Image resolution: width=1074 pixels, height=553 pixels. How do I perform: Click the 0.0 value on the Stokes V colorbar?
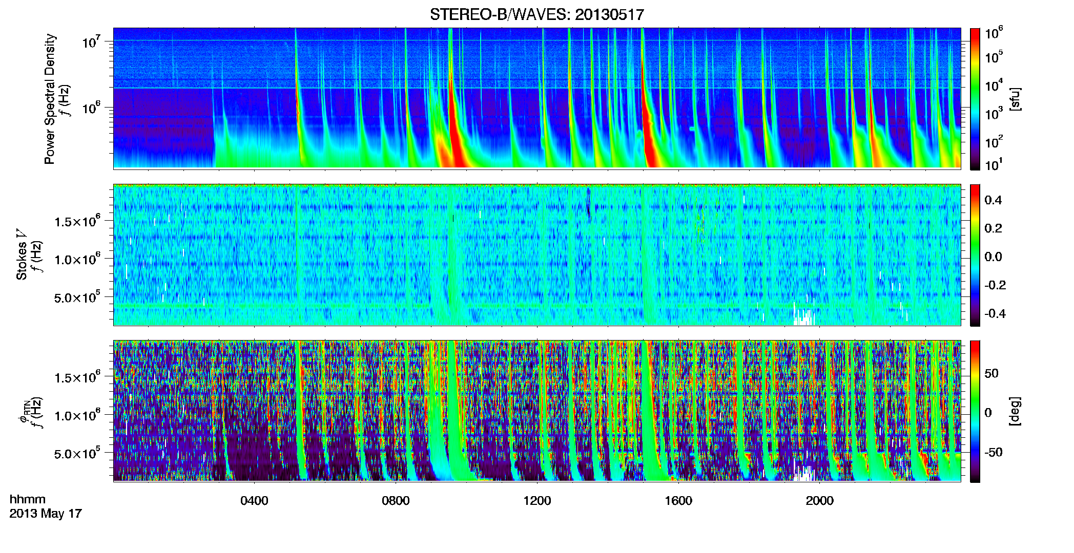[x=993, y=257]
